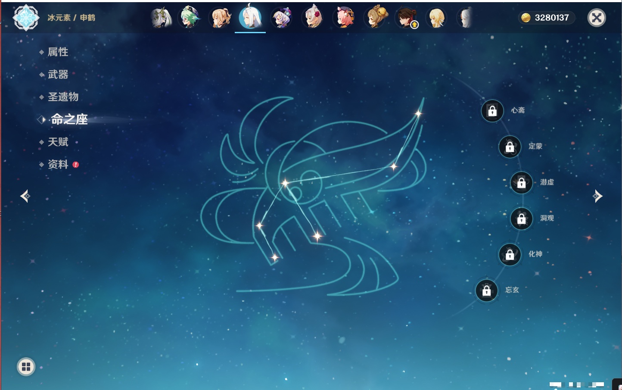This screenshot has width=622, height=390.
Task: Choose pink-haired Diona's portrait
Action: [x=343, y=18]
